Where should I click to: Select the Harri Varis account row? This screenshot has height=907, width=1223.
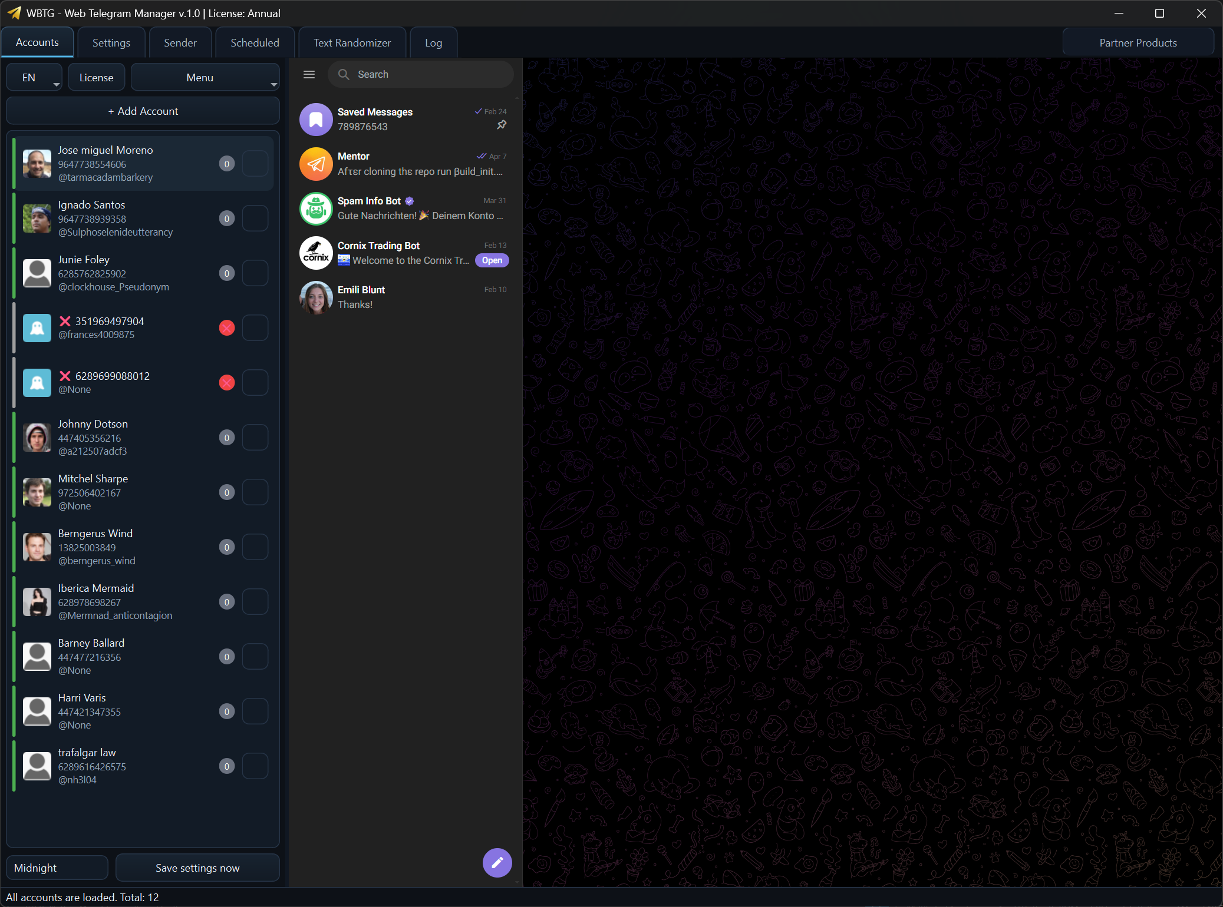pos(143,711)
